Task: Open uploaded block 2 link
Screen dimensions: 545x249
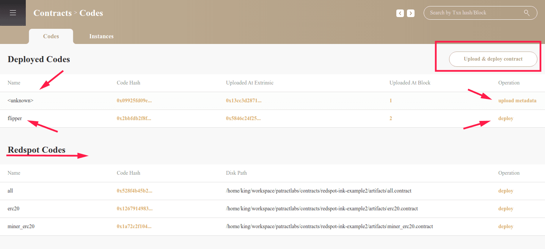Action: pos(391,119)
